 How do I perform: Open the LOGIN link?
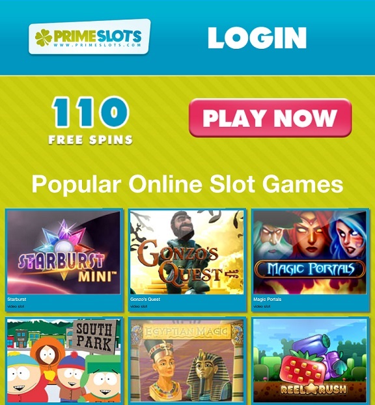tap(257, 38)
